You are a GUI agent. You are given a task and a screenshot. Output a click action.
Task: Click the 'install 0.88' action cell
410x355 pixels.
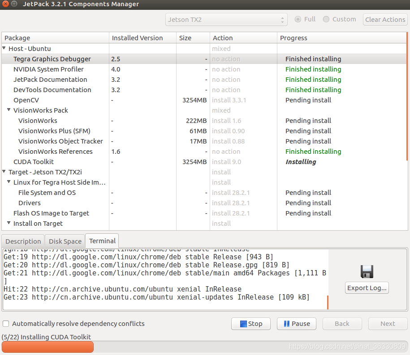point(228,141)
